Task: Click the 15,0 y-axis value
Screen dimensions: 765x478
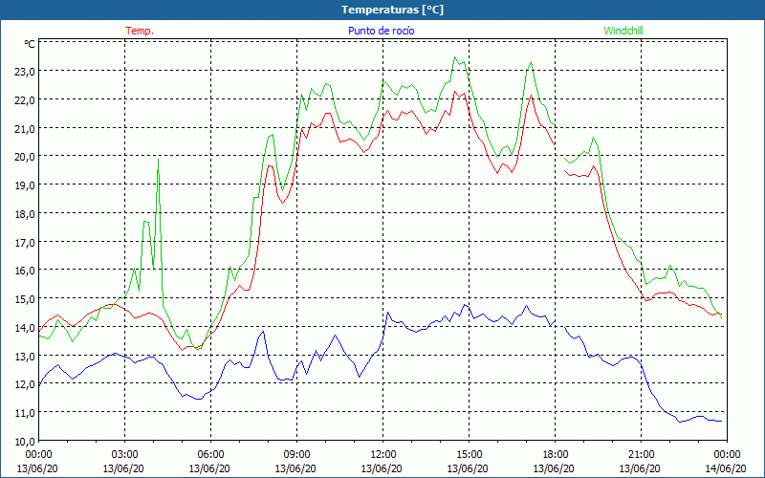Action: tap(23, 298)
